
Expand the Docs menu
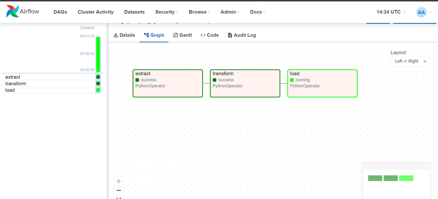click(x=258, y=12)
